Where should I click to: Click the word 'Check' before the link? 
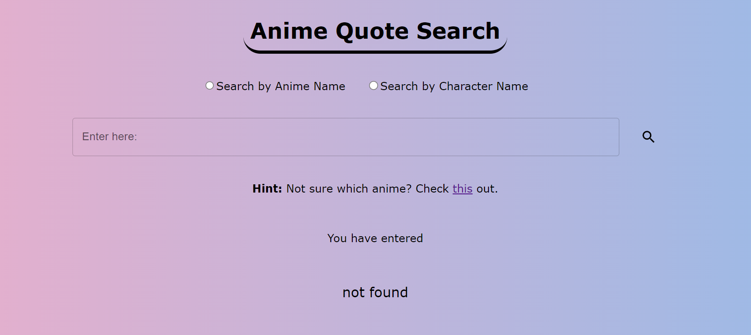point(432,188)
